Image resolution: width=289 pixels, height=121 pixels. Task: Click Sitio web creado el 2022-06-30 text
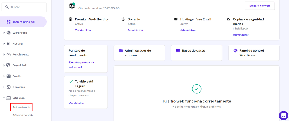tap(99, 8)
